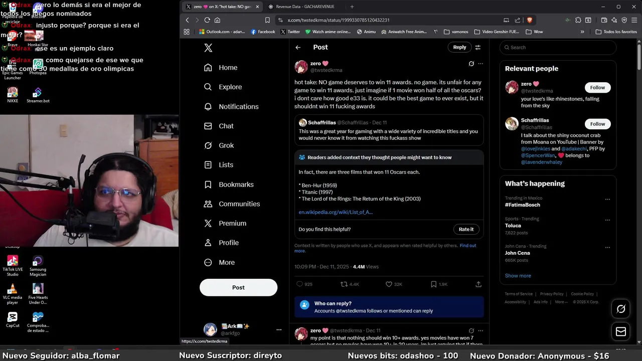Screen dimensions: 642x361
Task: Close the zero on X browser tab
Action: point(257,7)
